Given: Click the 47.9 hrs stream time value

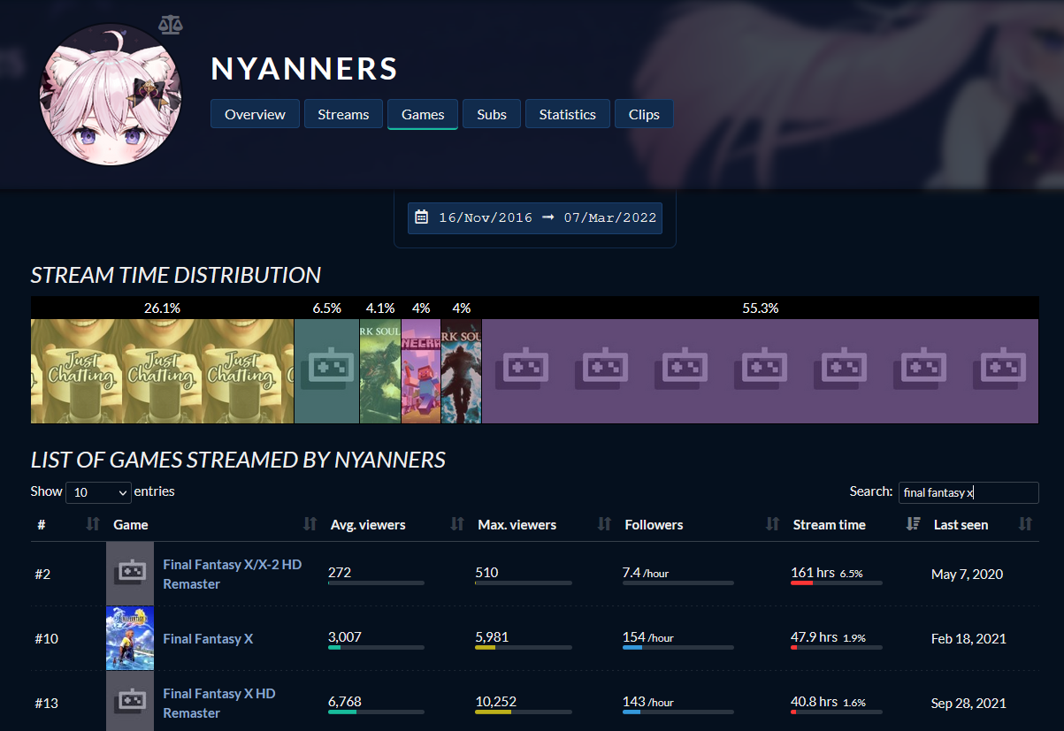Looking at the screenshot, I should point(814,636).
